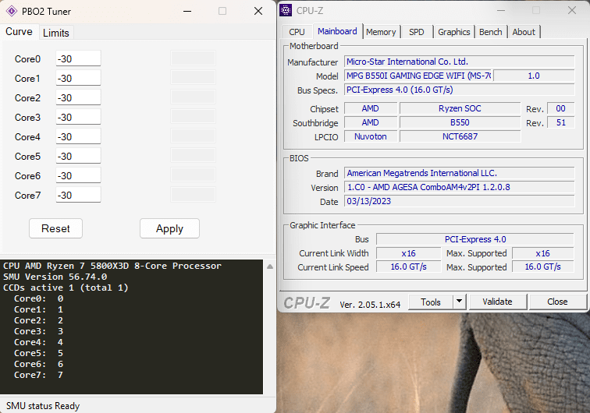Open the Memory tab in CPU-Z

[x=381, y=32]
